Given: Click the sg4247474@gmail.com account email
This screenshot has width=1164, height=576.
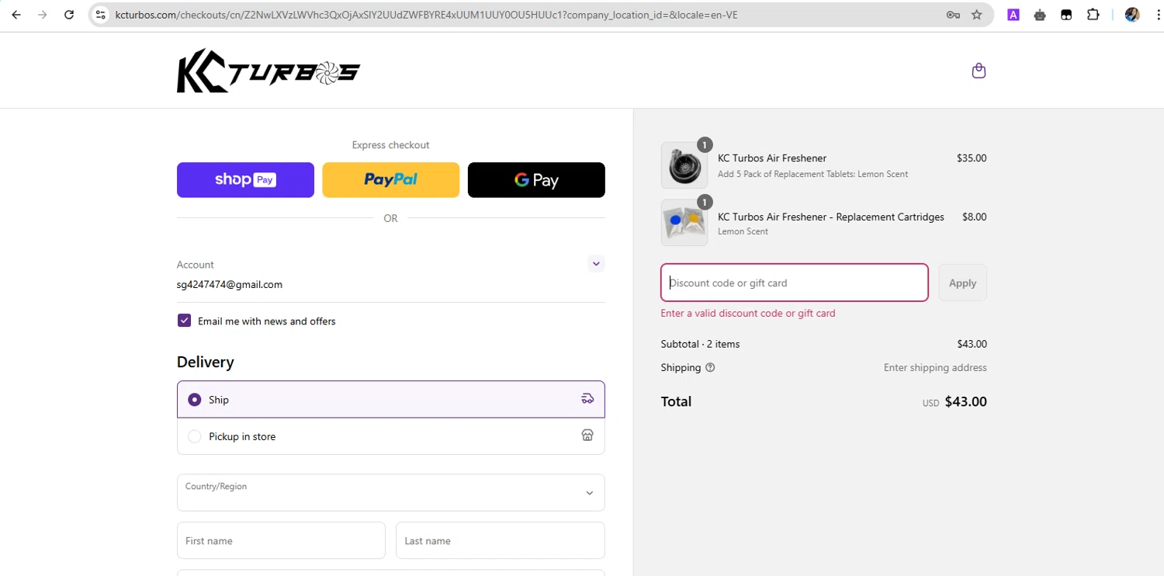Looking at the screenshot, I should (230, 284).
